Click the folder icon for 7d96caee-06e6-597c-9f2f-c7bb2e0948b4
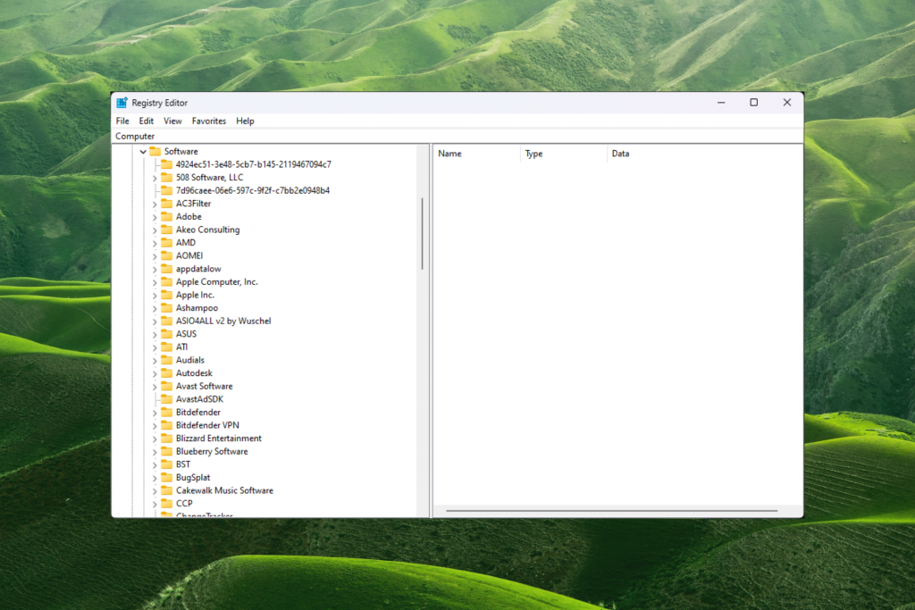 [167, 190]
